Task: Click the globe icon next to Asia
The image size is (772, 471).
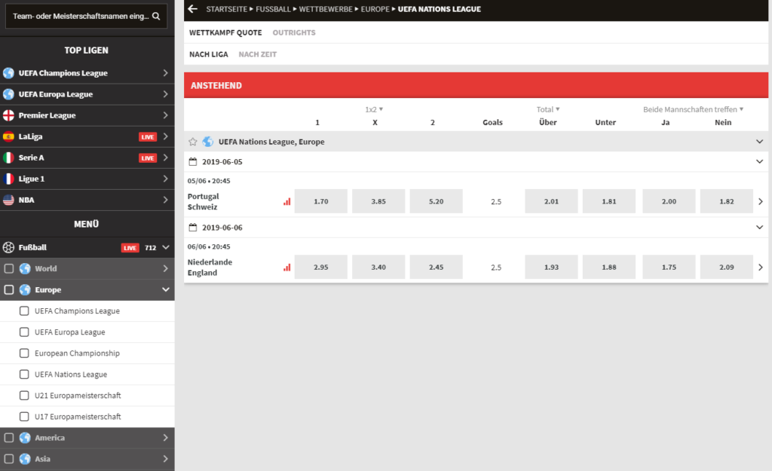Action: [25, 459]
